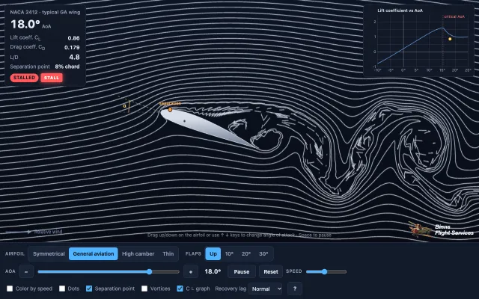Set flaps to 20°

(246, 254)
